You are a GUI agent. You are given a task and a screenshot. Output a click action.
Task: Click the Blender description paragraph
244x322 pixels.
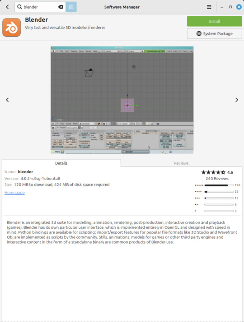click(122, 232)
